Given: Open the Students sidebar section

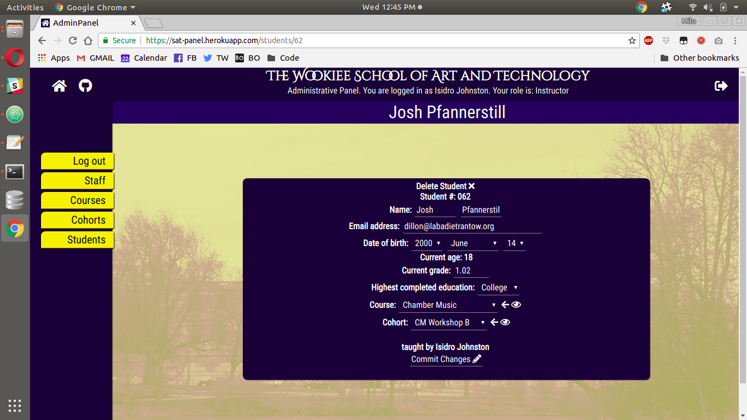Looking at the screenshot, I should click(77, 240).
